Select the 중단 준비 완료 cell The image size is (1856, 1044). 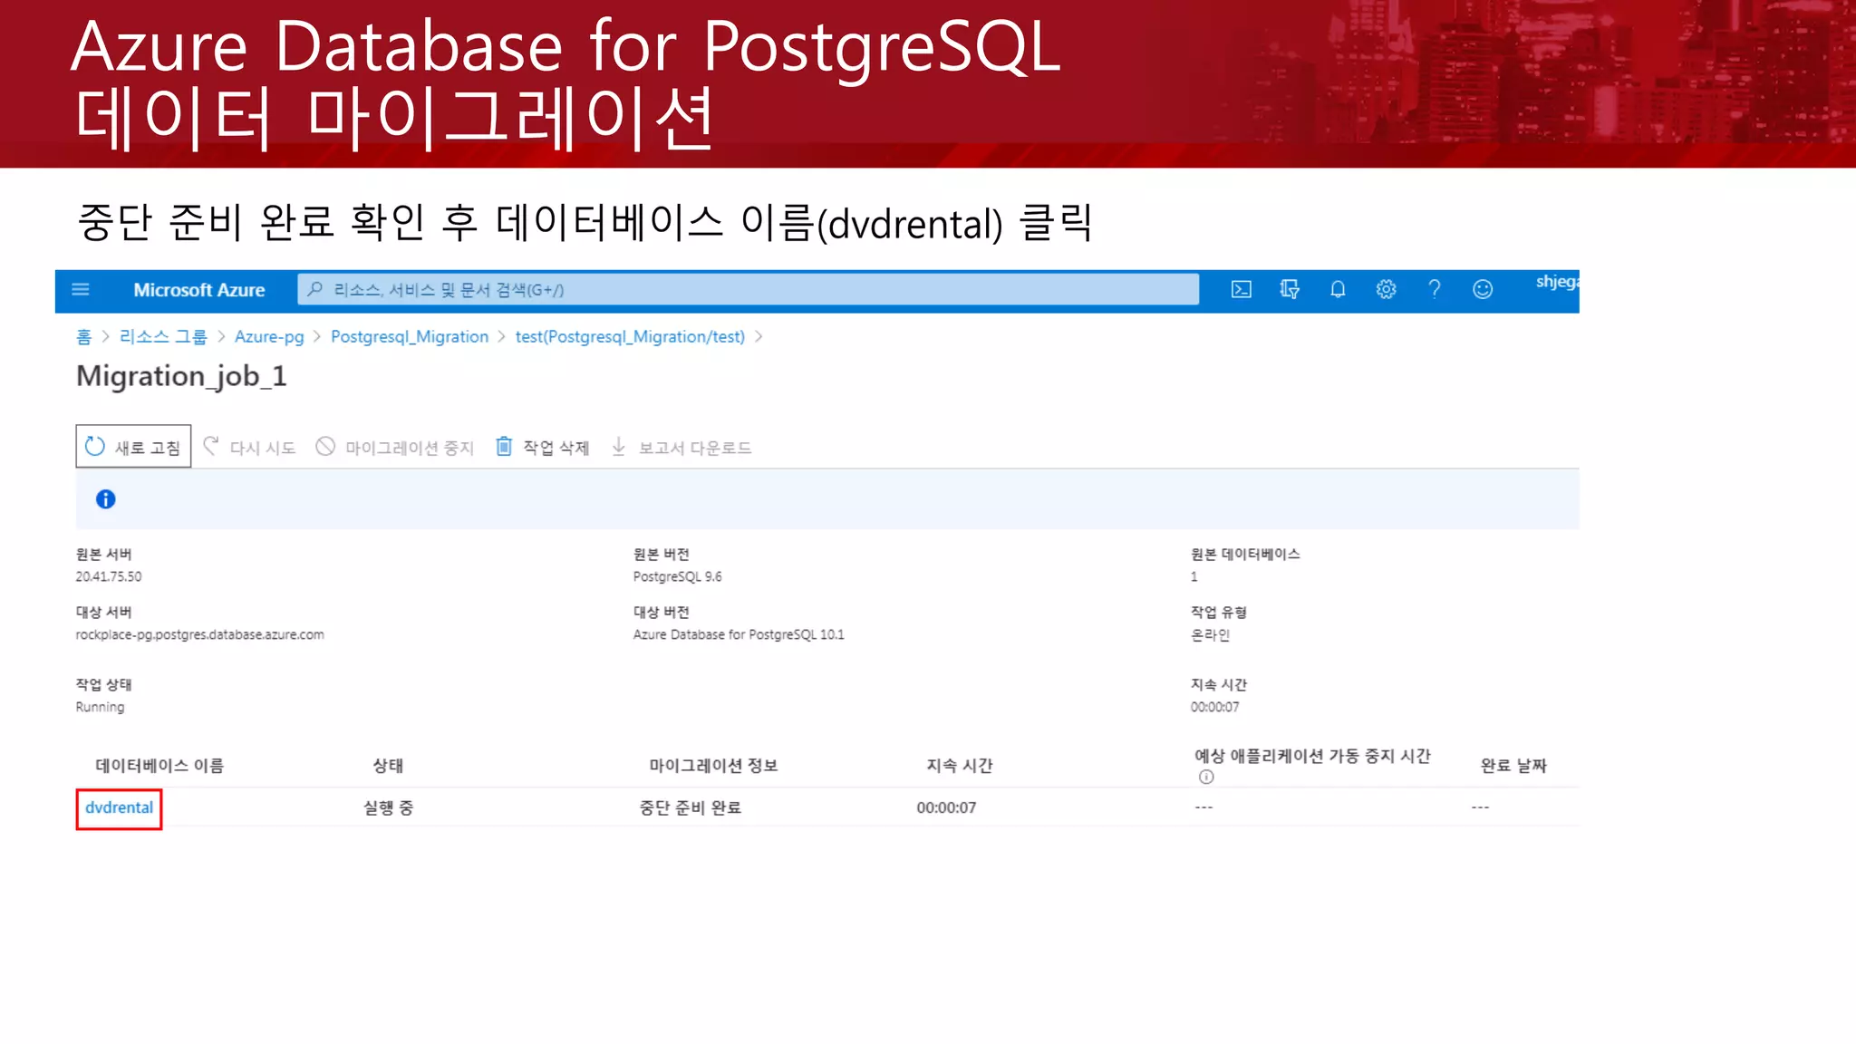click(x=690, y=807)
